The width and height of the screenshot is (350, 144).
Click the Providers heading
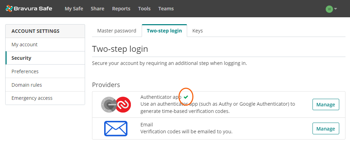pos(106,85)
